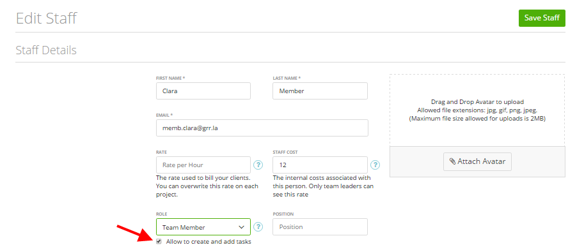This screenshot has width=584, height=252.
Task: Click the Rate per Hour field
Action: click(203, 165)
